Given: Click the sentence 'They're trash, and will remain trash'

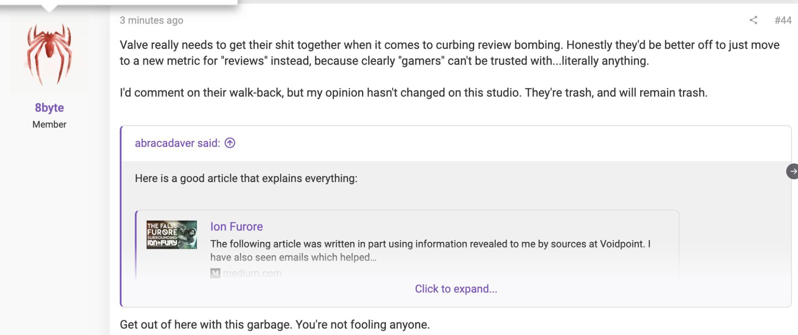Looking at the screenshot, I should click(x=616, y=93).
